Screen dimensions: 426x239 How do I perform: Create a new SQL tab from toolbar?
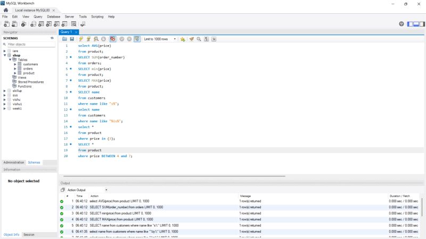tap(6, 24)
